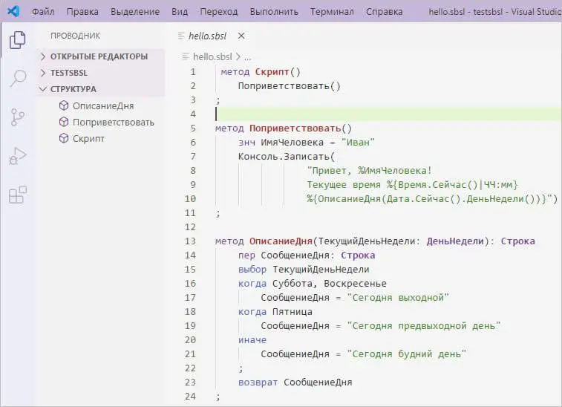Viewport: 562px width, 407px height.
Task: Close the hello.sbsl tab
Action: pyautogui.click(x=241, y=36)
